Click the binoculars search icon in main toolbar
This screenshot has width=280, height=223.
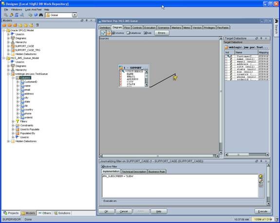click(x=41, y=15)
